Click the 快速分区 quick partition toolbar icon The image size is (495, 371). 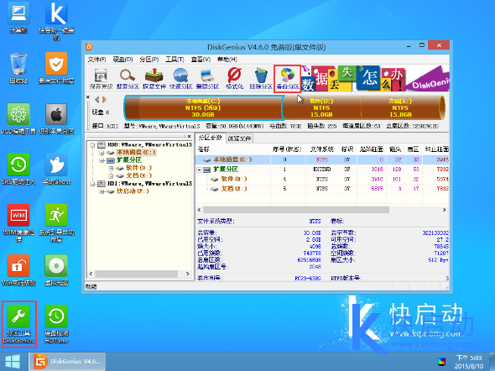click(x=180, y=79)
